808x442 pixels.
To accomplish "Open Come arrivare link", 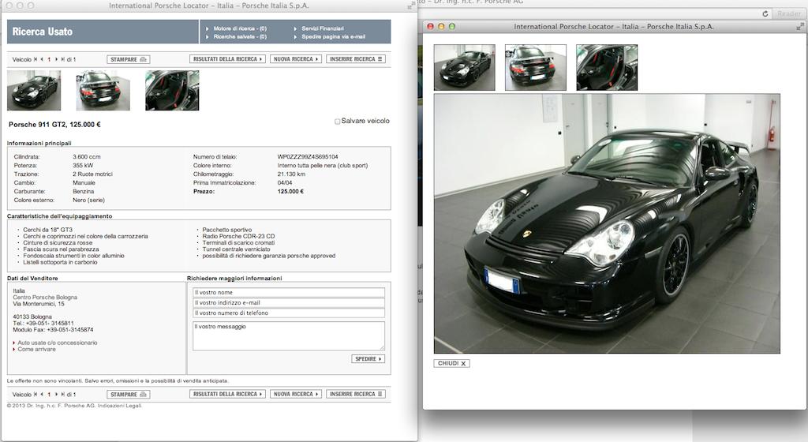I will click(x=36, y=350).
